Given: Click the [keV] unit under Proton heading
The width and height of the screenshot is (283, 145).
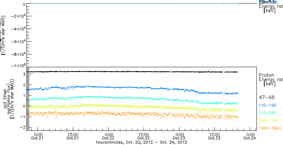Looking at the screenshot, I should [269, 84].
